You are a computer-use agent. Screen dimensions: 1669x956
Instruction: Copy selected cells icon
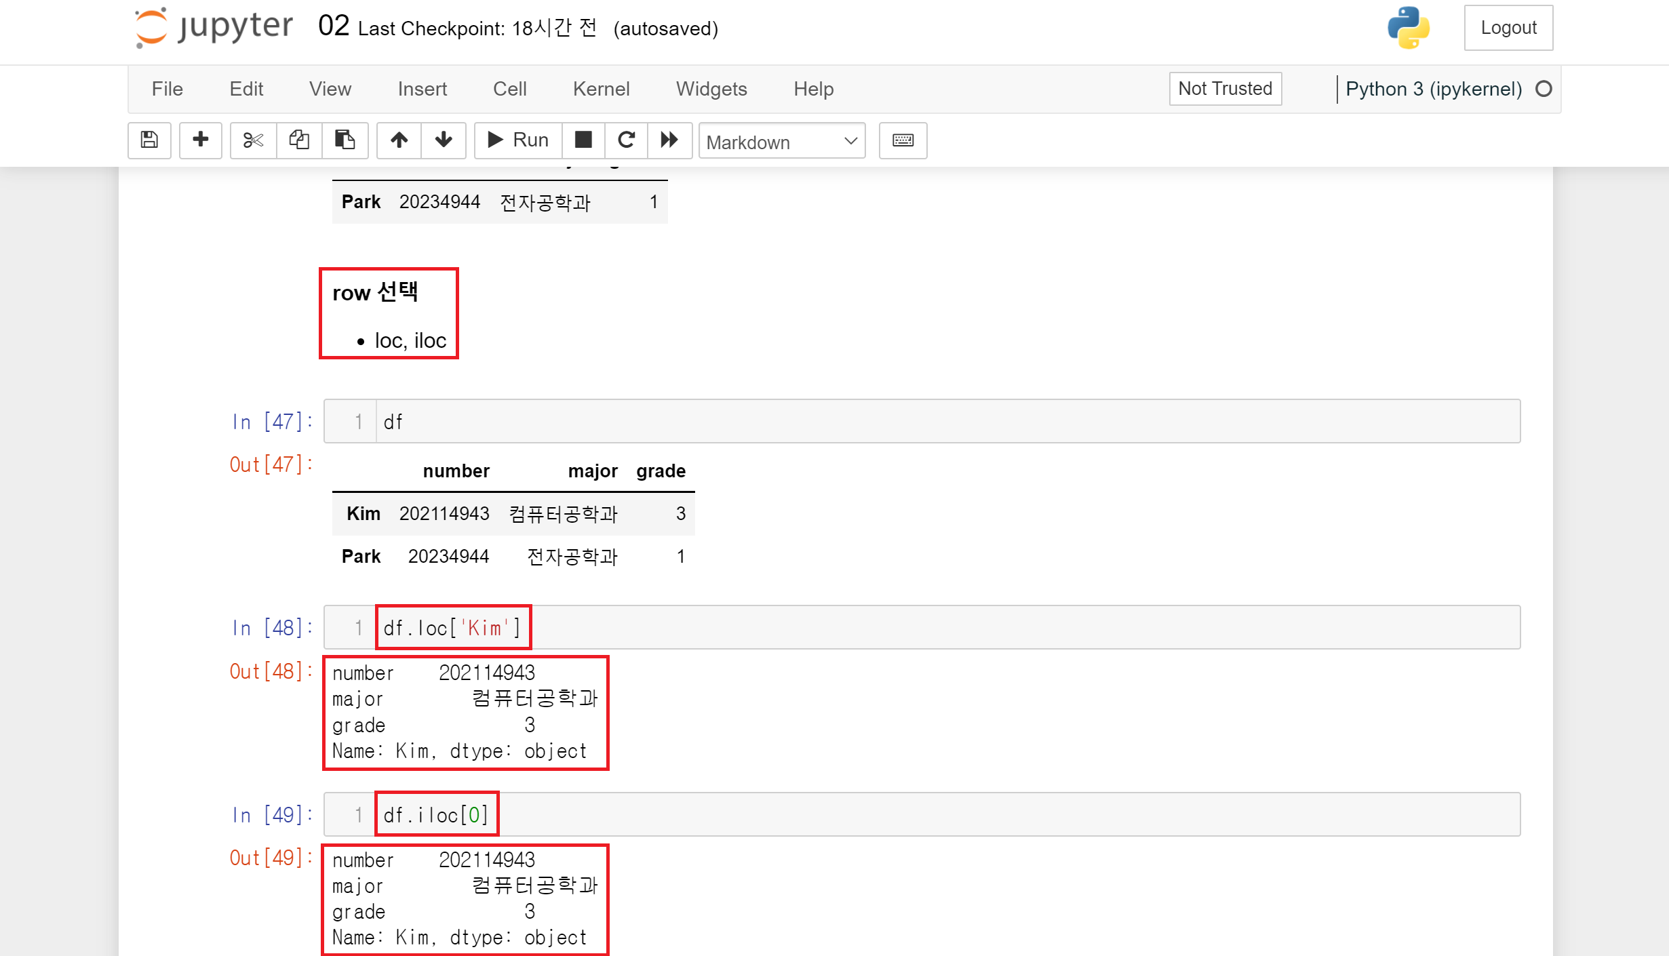[x=299, y=140]
